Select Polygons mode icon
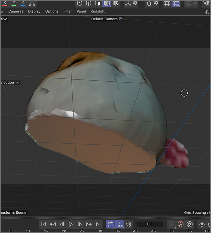This screenshot has height=233, width=211. point(98,3)
